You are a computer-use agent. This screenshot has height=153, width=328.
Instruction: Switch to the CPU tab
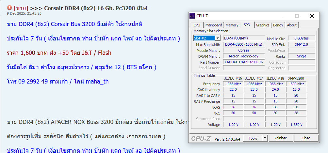[x=197, y=25]
